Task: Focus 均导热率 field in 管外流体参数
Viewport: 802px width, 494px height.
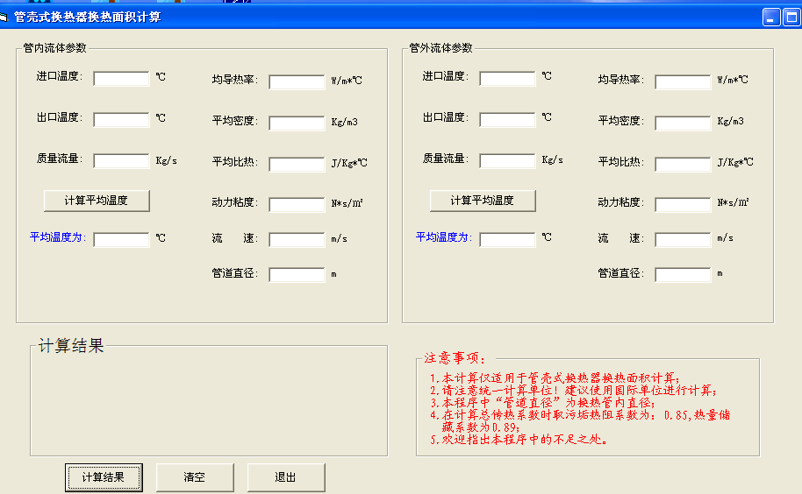Action: pyautogui.click(x=683, y=81)
